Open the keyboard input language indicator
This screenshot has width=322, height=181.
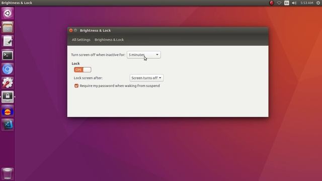click(x=287, y=3)
